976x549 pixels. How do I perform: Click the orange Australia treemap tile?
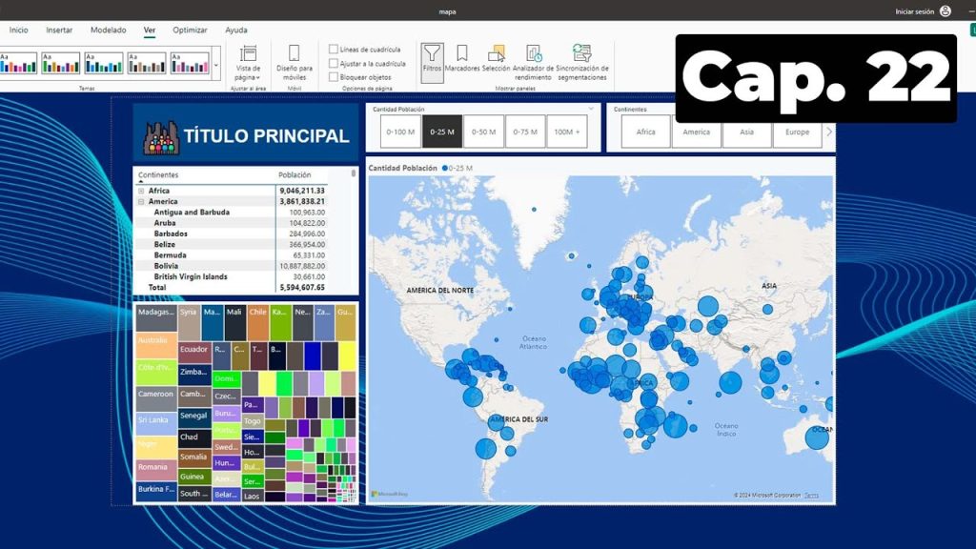coord(155,340)
